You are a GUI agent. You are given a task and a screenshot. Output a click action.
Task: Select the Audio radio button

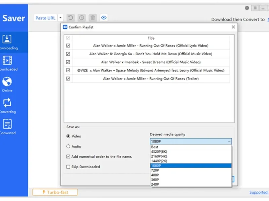(68, 146)
